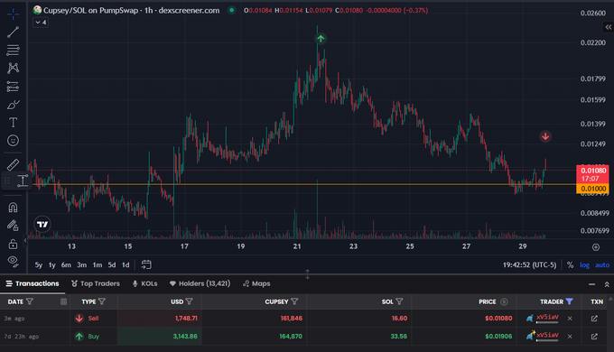Select the zoom-in price range tool
Viewport: 614px width, 352px height.
pyautogui.click(x=23, y=181)
